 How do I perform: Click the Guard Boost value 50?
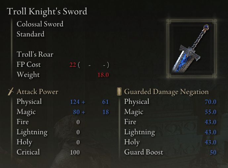213,152
